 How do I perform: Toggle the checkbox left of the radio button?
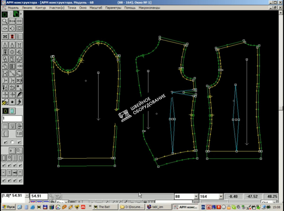(5, 142)
